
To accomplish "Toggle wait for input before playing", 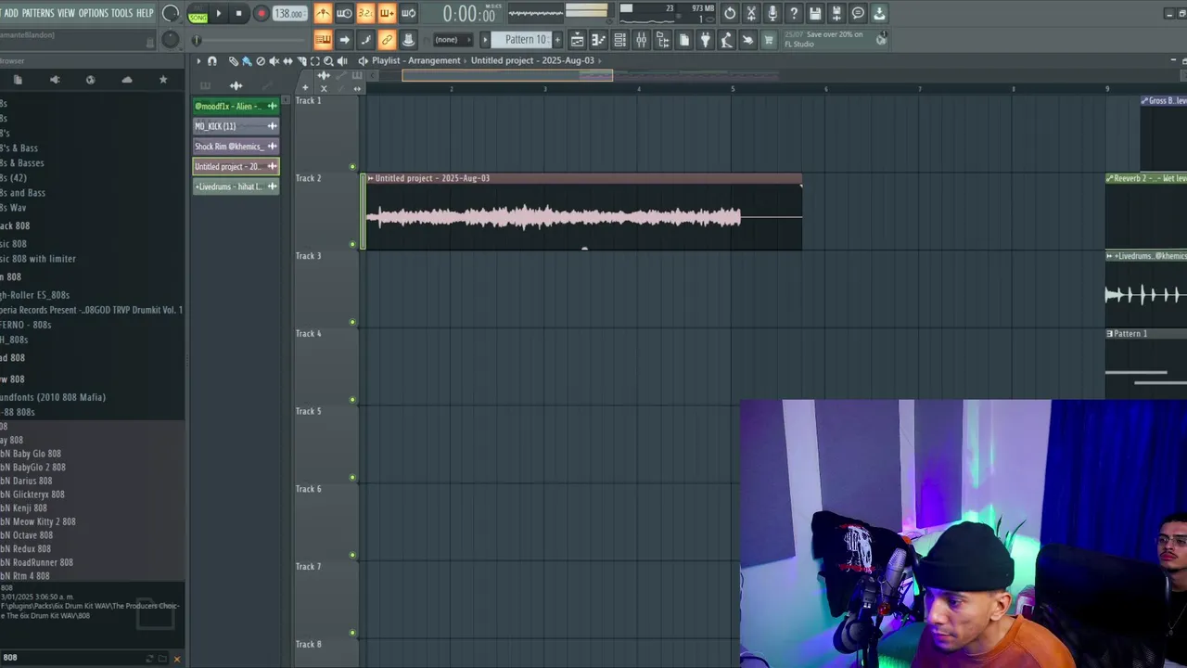I will click(344, 13).
